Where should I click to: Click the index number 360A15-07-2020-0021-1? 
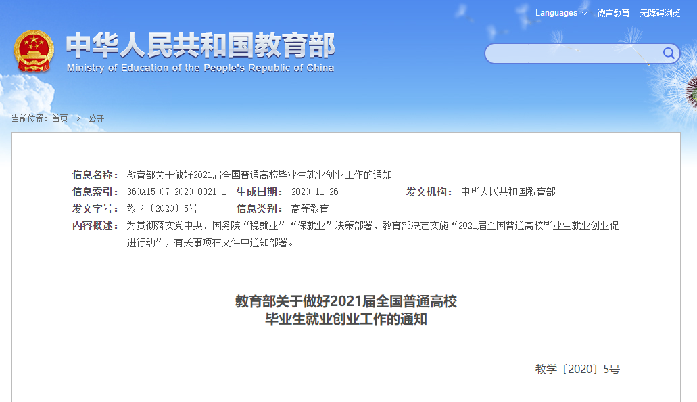point(176,192)
